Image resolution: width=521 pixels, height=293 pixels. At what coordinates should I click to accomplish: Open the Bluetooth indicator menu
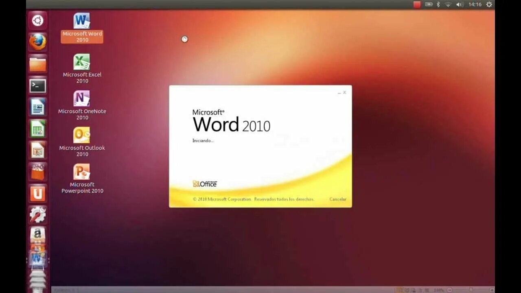438,4
